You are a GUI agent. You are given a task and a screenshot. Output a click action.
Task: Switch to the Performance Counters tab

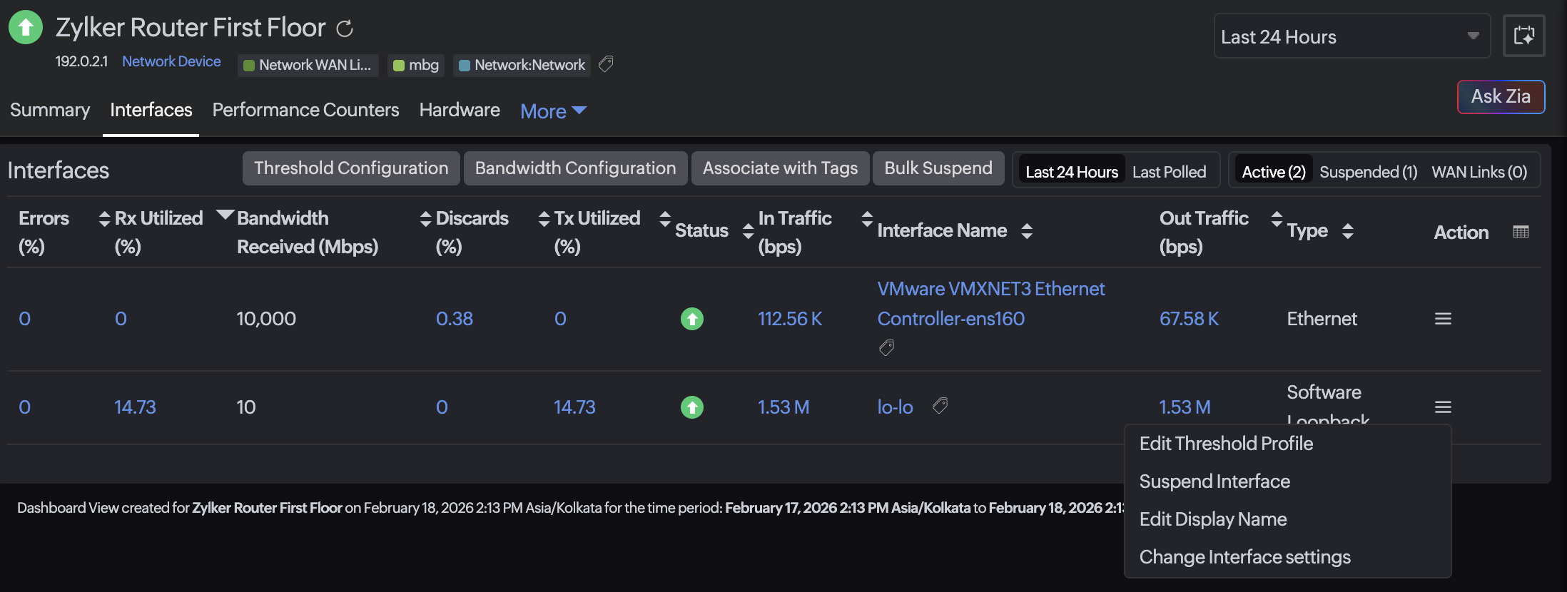coord(305,110)
